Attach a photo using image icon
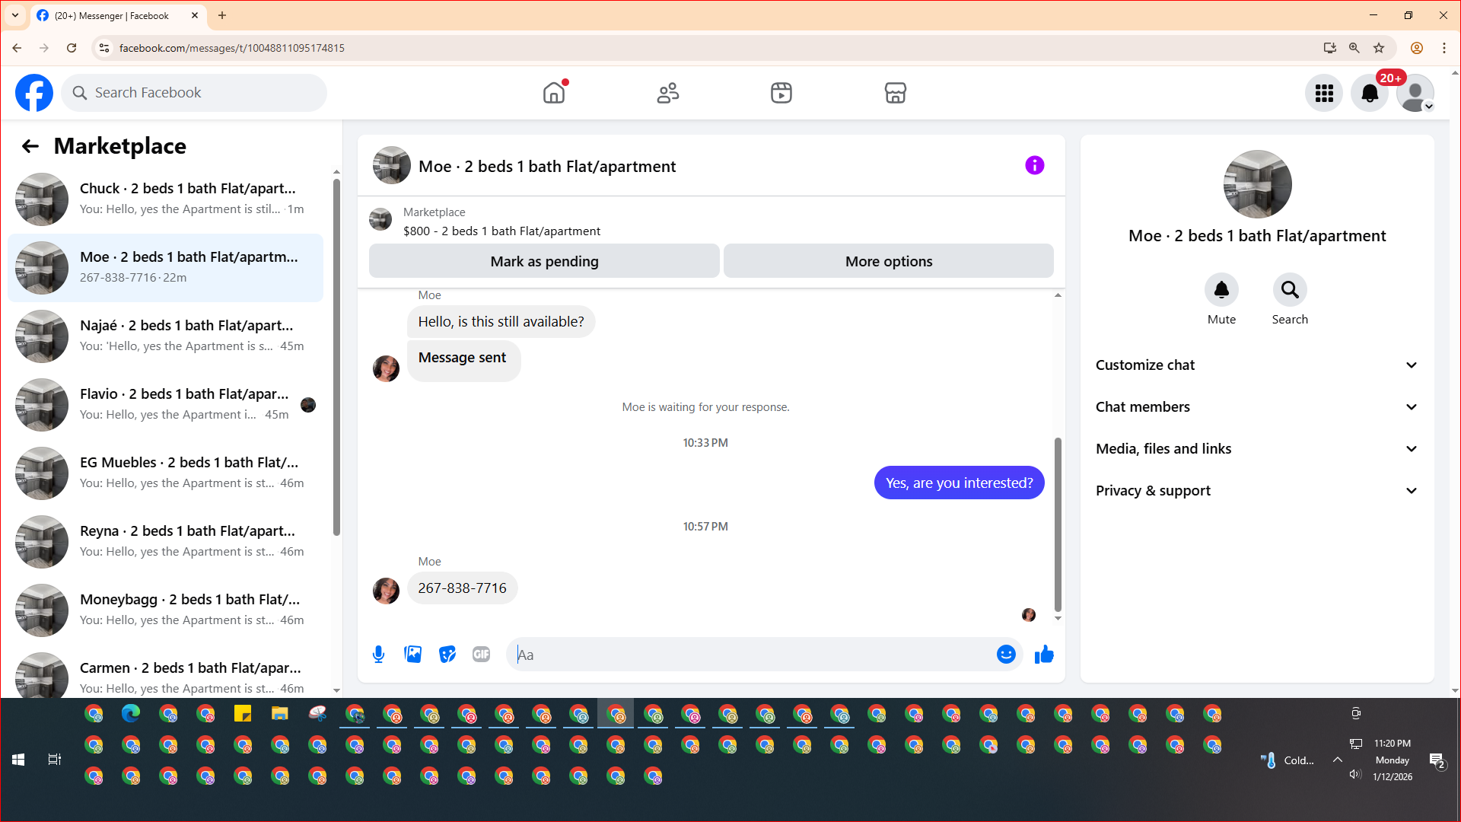This screenshot has height=822, width=1461. (x=412, y=655)
